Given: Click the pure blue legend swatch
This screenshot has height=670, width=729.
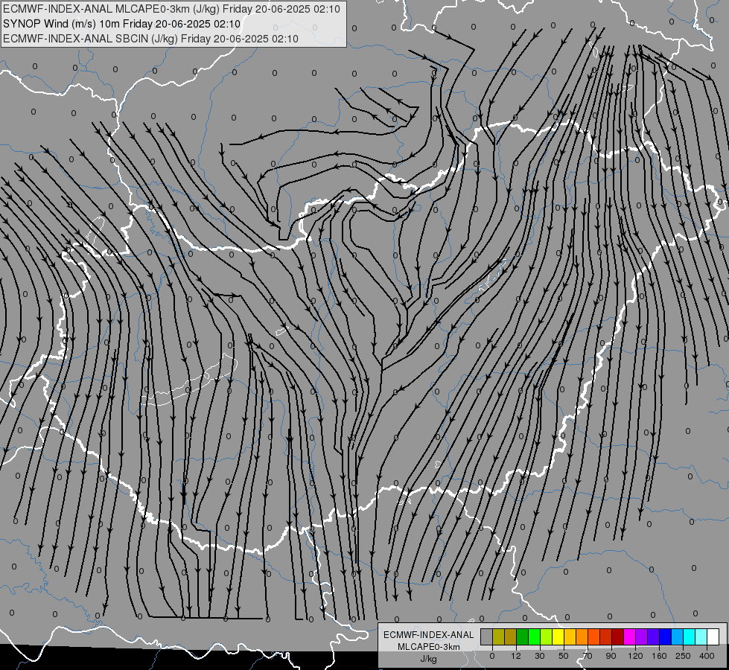Looking at the screenshot, I should (x=665, y=636).
